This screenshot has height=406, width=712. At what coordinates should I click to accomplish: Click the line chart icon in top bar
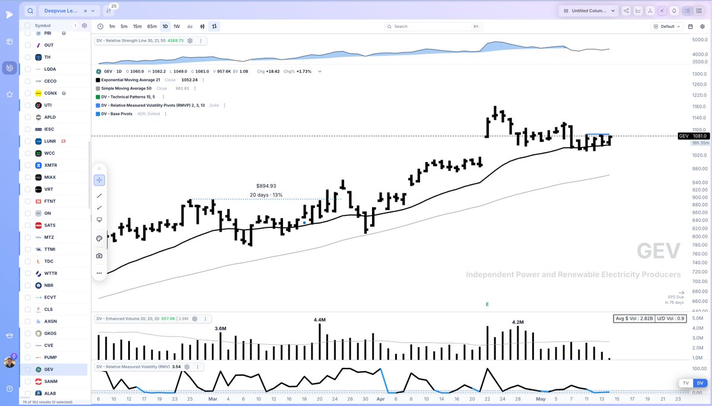[638, 10]
